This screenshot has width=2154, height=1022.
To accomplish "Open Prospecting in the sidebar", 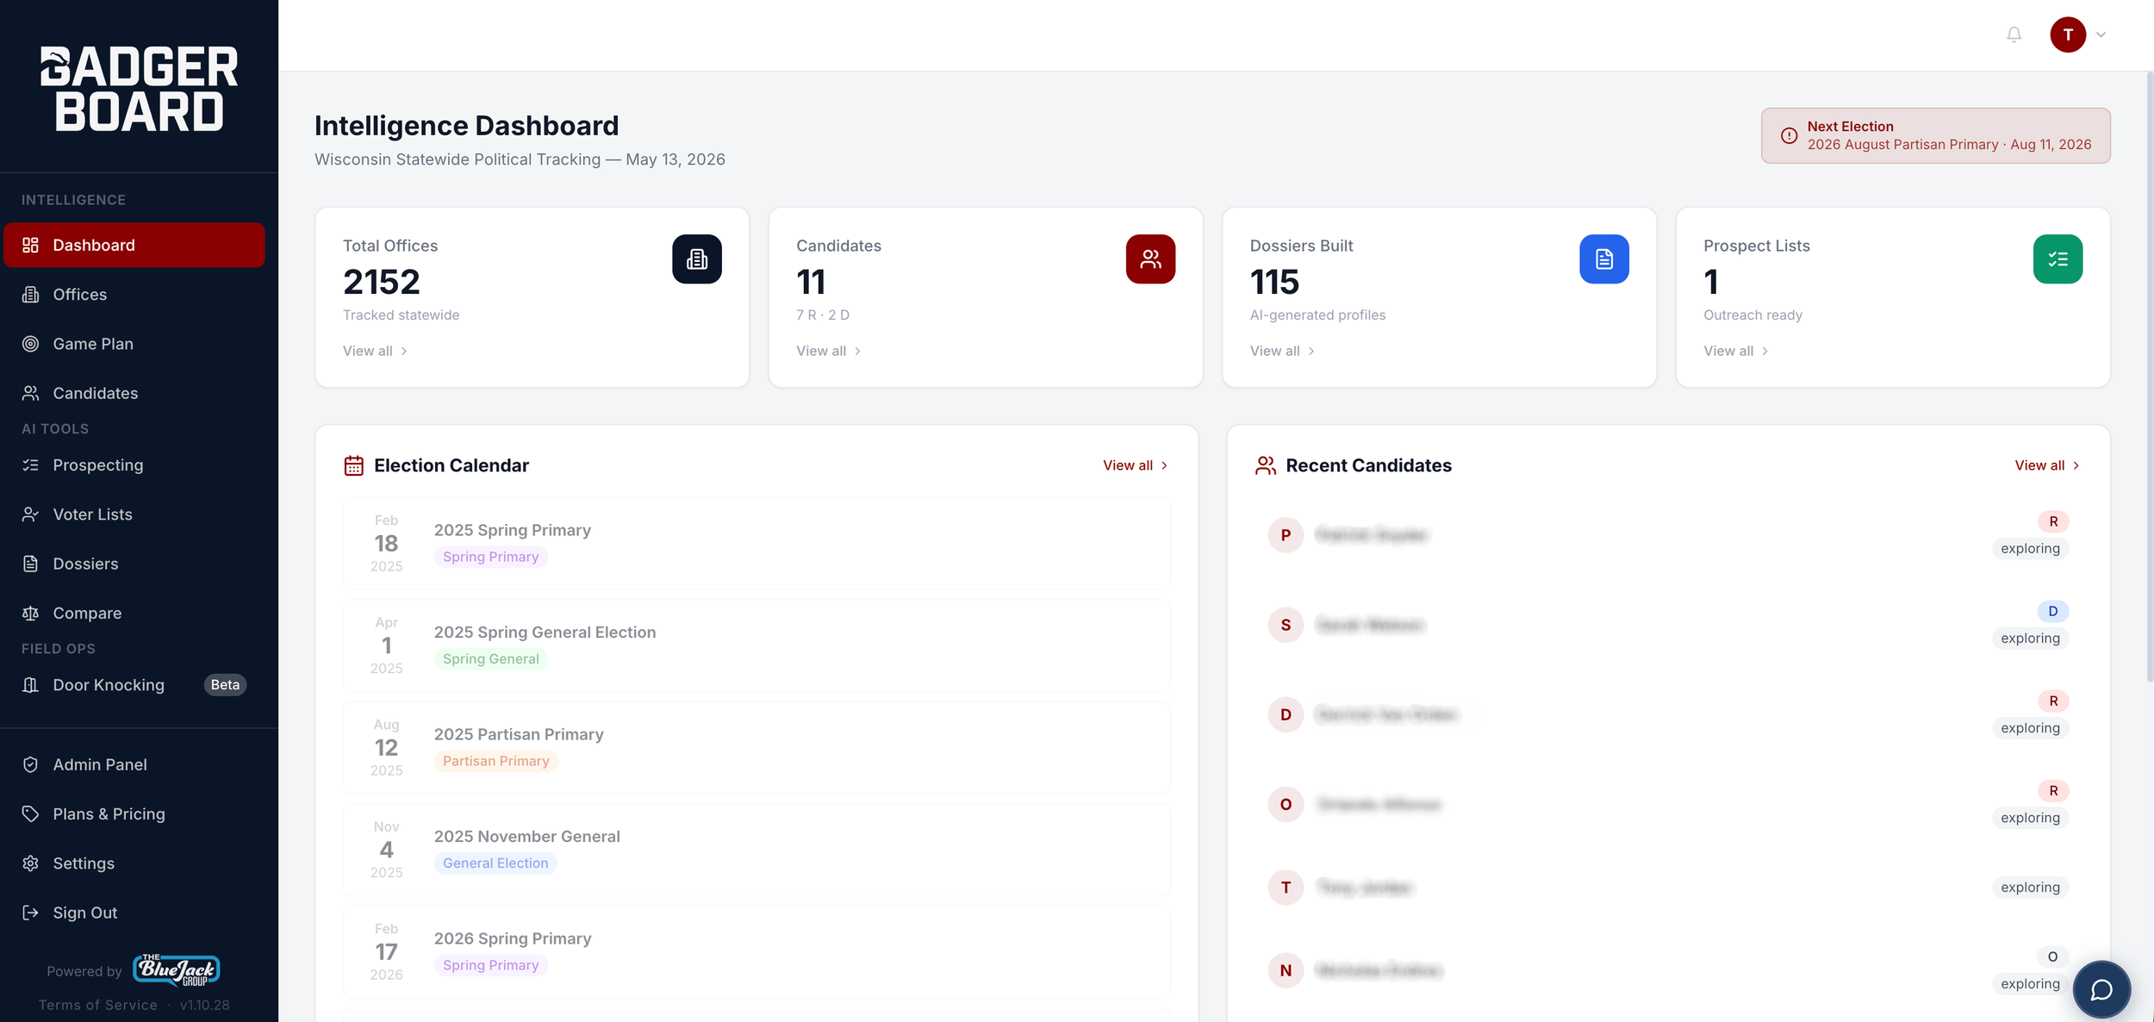I will coord(134,464).
